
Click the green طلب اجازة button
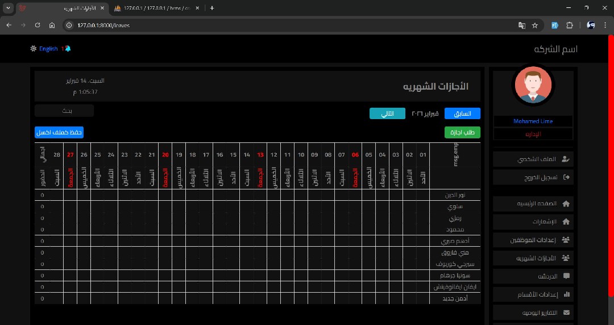pos(462,132)
